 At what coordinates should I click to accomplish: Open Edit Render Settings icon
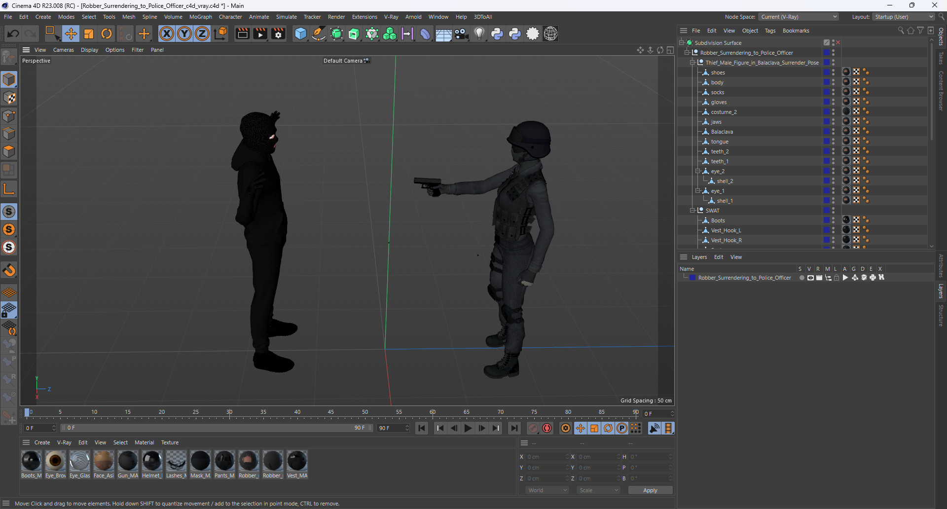point(279,34)
